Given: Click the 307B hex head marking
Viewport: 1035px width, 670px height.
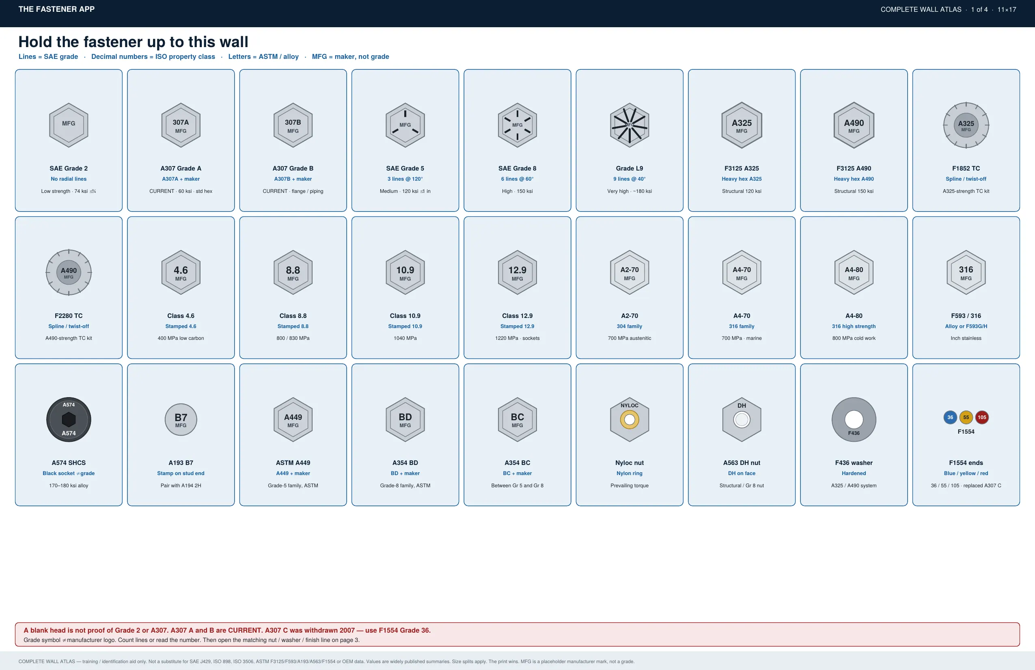Looking at the screenshot, I should tap(293, 125).
